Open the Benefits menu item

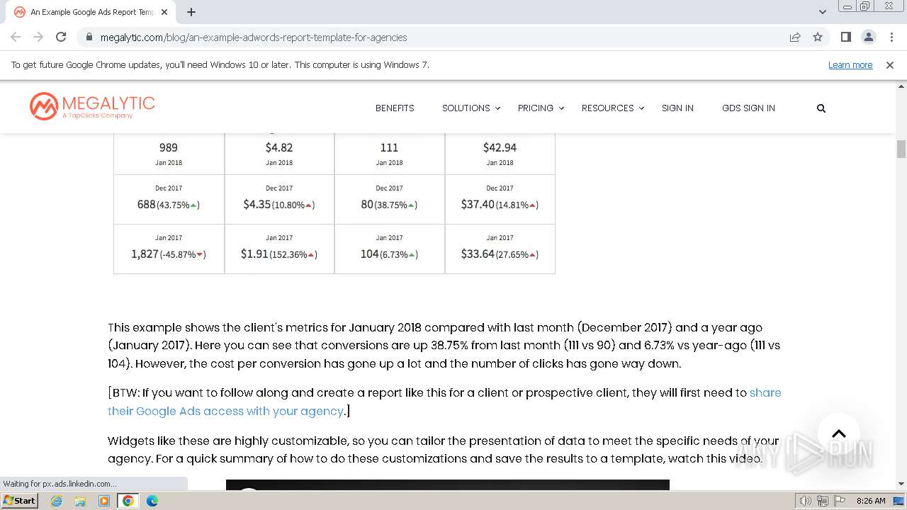tap(395, 108)
